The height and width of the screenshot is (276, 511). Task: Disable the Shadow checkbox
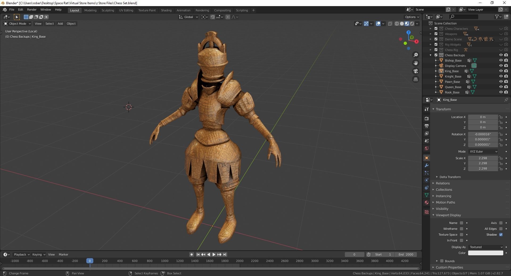tap(501, 235)
